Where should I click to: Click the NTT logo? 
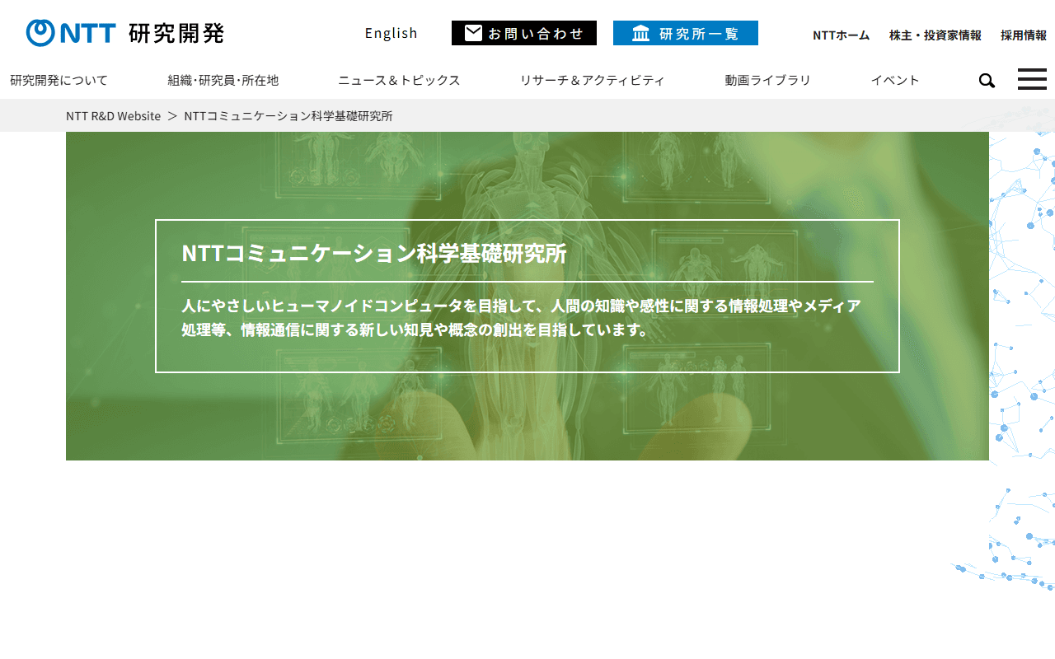[71, 33]
